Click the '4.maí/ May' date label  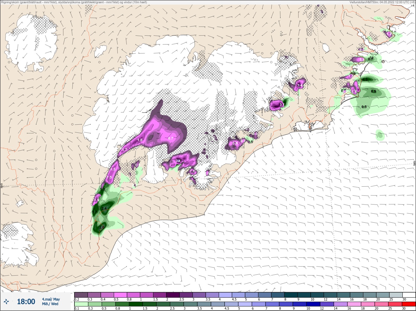pyautogui.click(x=51, y=299)
